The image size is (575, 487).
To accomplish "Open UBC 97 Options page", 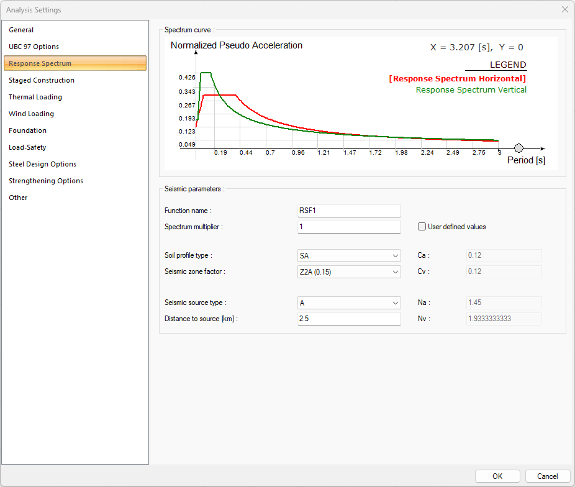I will coord(34,47).
